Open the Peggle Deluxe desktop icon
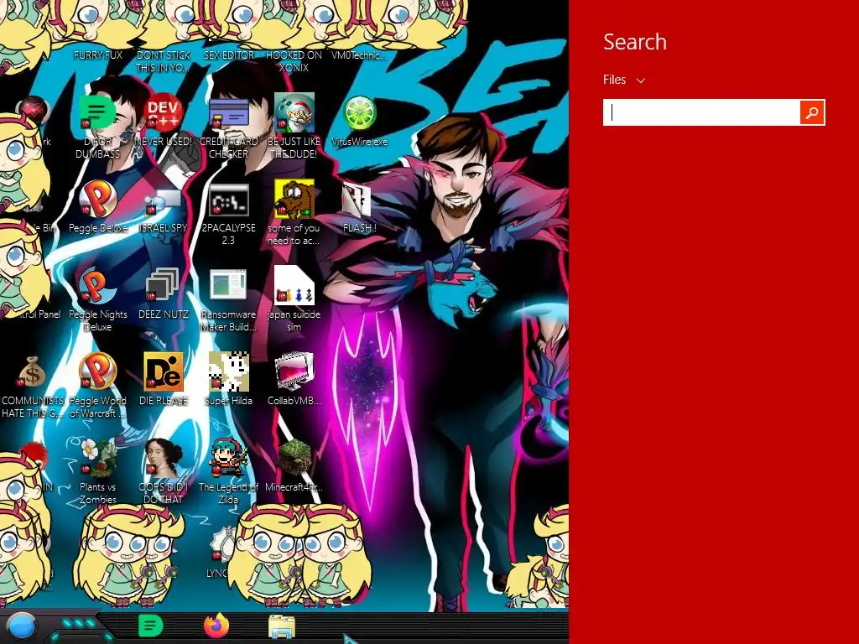The image size is (859, 644). tap(97, 199)
